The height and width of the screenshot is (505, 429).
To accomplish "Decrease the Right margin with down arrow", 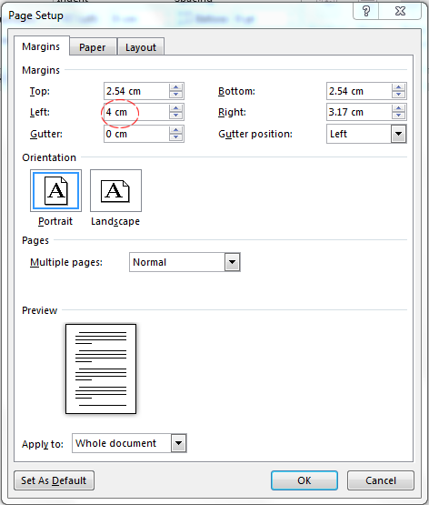I will pos(399,116).
